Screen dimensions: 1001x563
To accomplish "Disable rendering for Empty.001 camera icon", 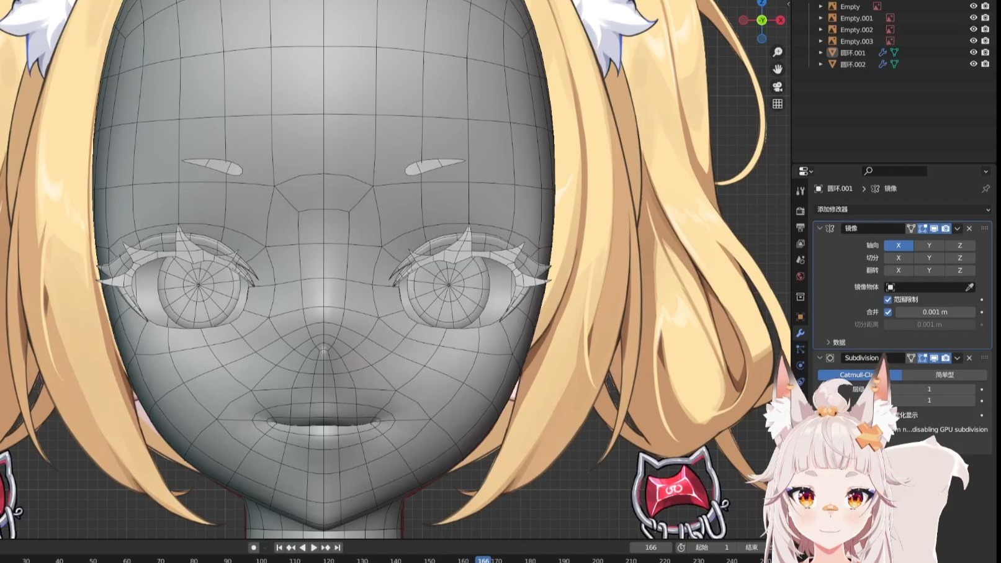I will pyautogui.click(x=985, y=18).
